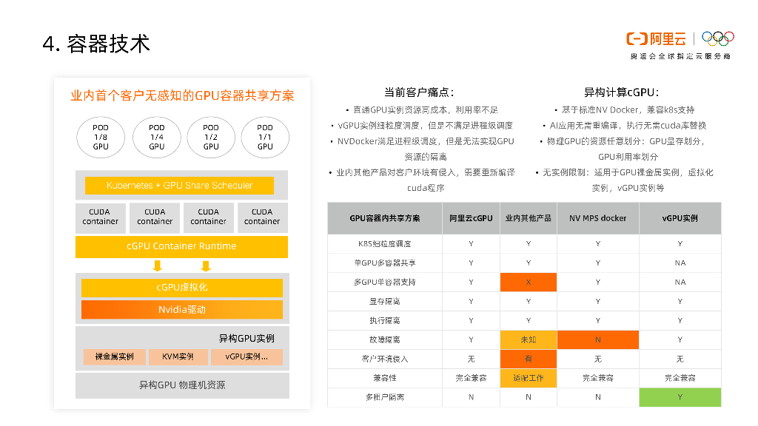
Task: Click NA in 多GPU单容器支持 row
Action: point(680,282)
